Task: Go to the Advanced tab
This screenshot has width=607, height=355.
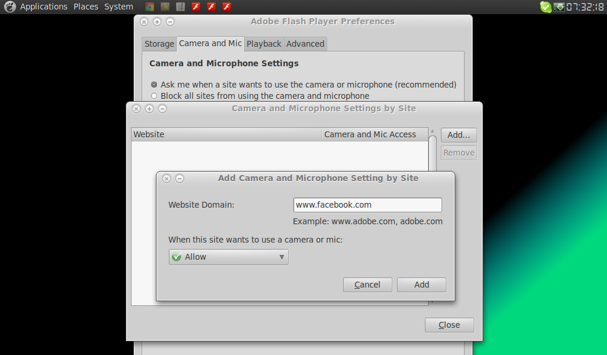Action: pos(305,44)
